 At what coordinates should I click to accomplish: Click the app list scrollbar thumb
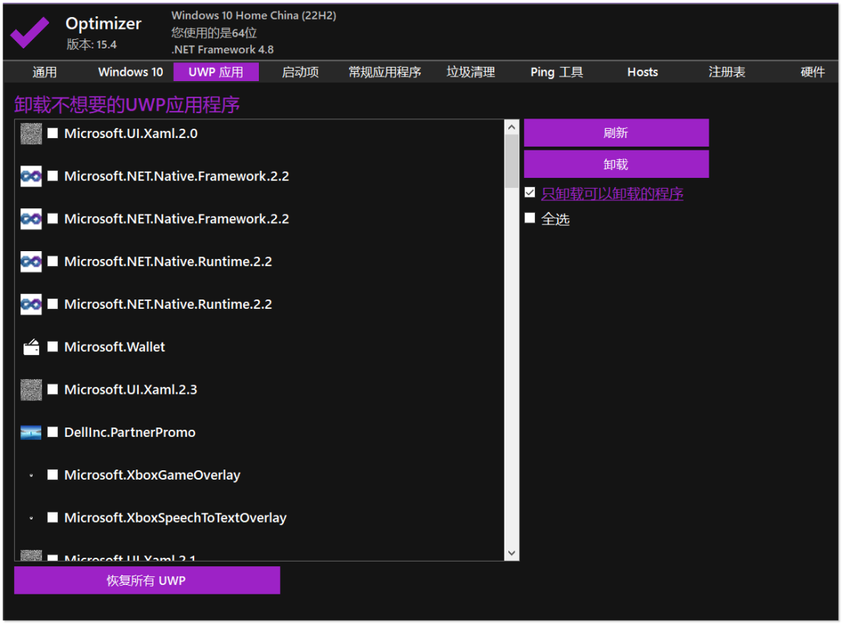coord(511,161)
